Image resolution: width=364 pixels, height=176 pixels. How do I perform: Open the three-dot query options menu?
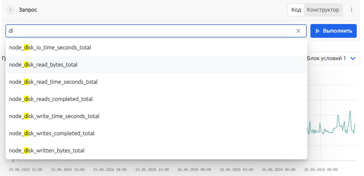click(x=352, y=10)
